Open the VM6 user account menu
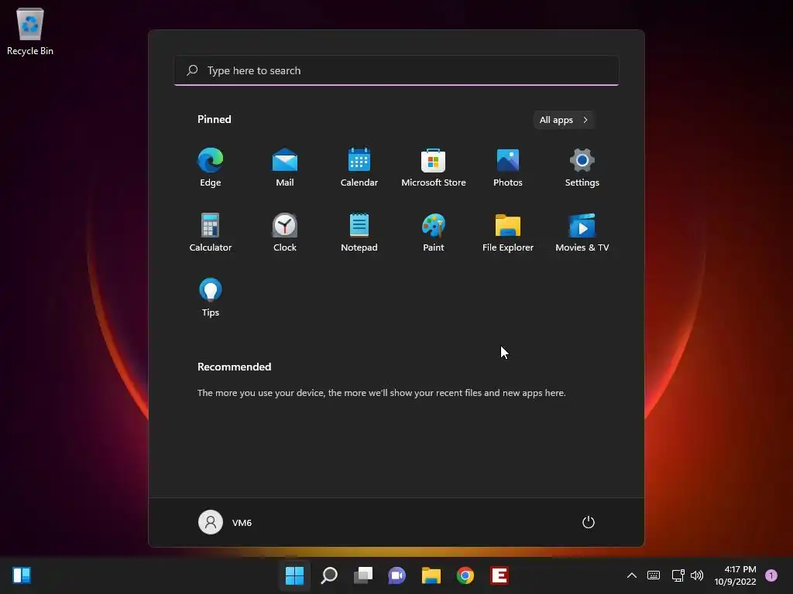Viewport: 793px width, 594px height. [225, 522]
